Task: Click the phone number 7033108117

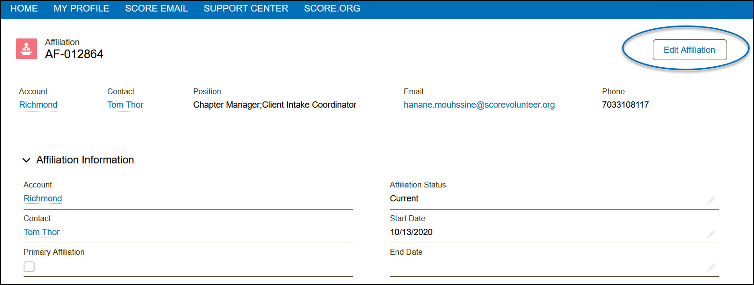Action: (625, 105)
